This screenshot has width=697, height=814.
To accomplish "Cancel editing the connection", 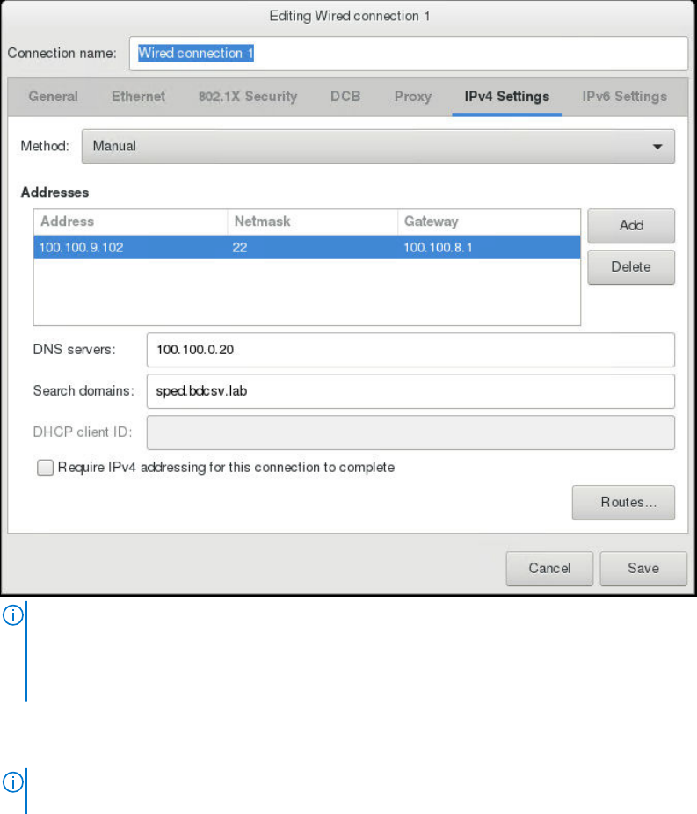I will coord(549,569).
